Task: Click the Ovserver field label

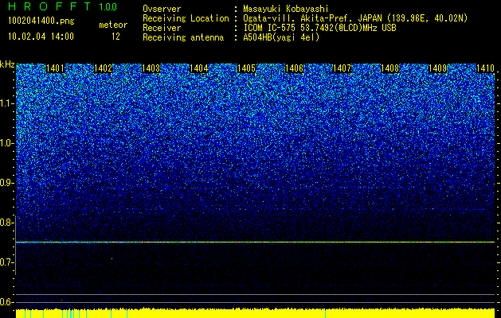Action: tap(162, 9)
